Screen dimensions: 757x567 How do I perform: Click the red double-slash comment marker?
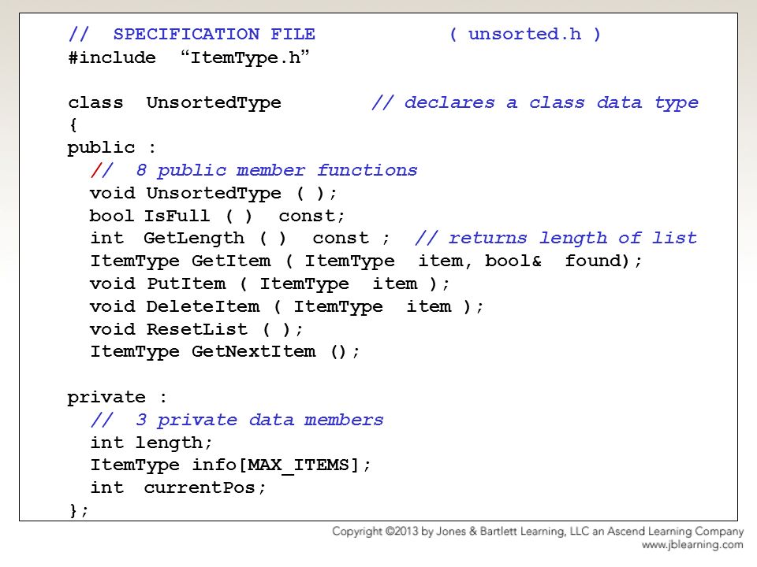102,170
